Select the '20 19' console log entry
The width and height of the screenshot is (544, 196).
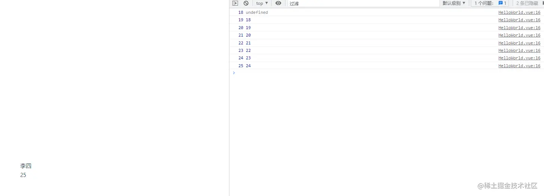pyautogui.click(x=387, y=28)
